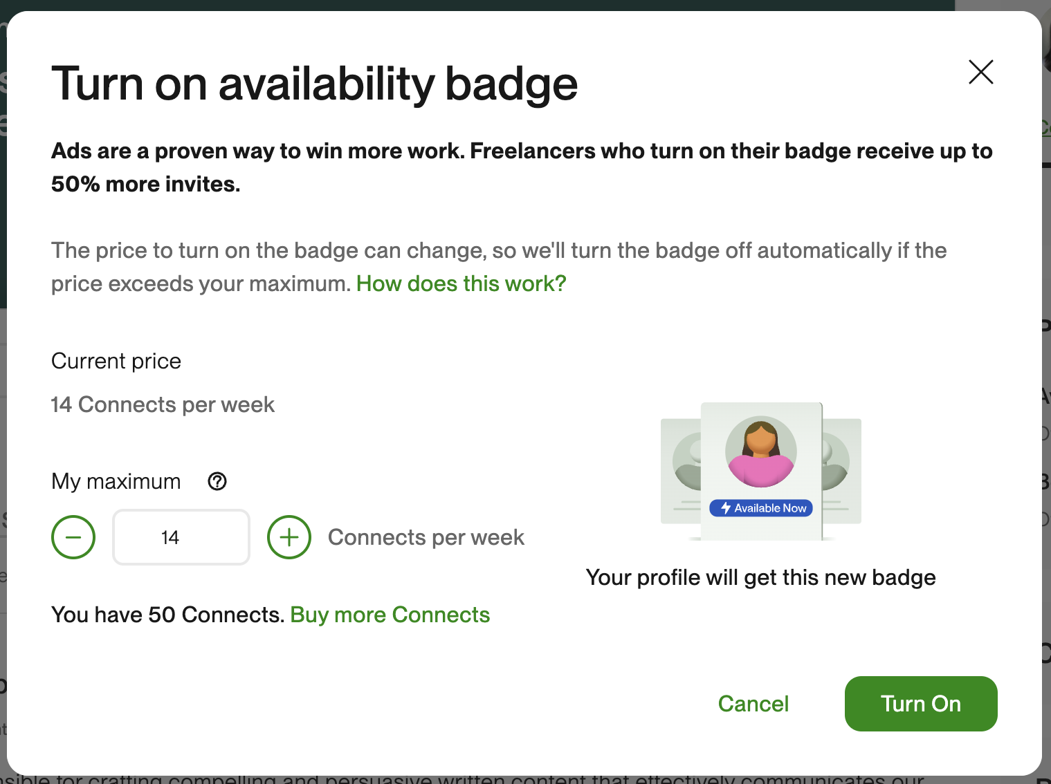
Task: Click the faded left profile card illustration
Action: (x=681, y=472)
